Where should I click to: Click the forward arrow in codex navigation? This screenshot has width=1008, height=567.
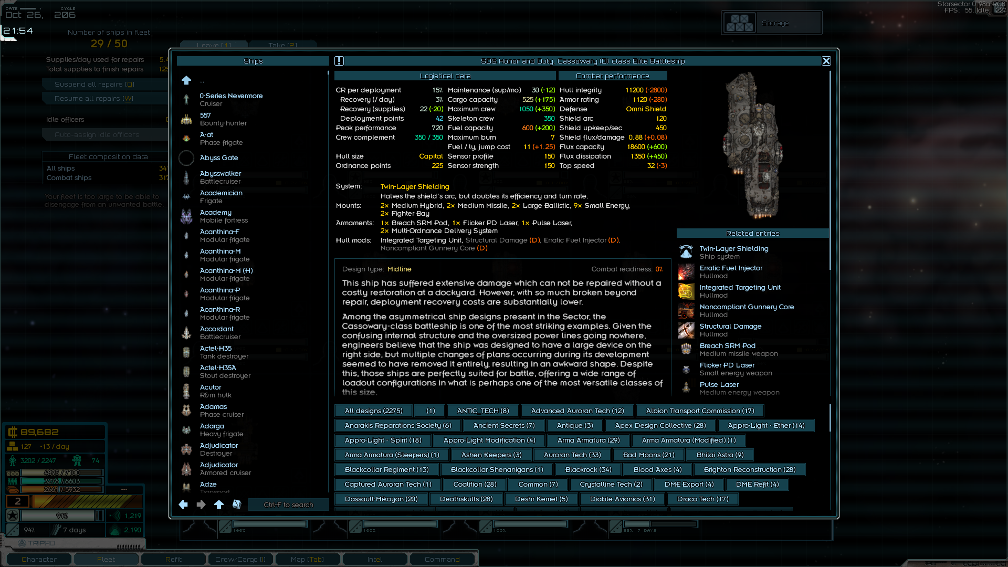click(201, 505)
